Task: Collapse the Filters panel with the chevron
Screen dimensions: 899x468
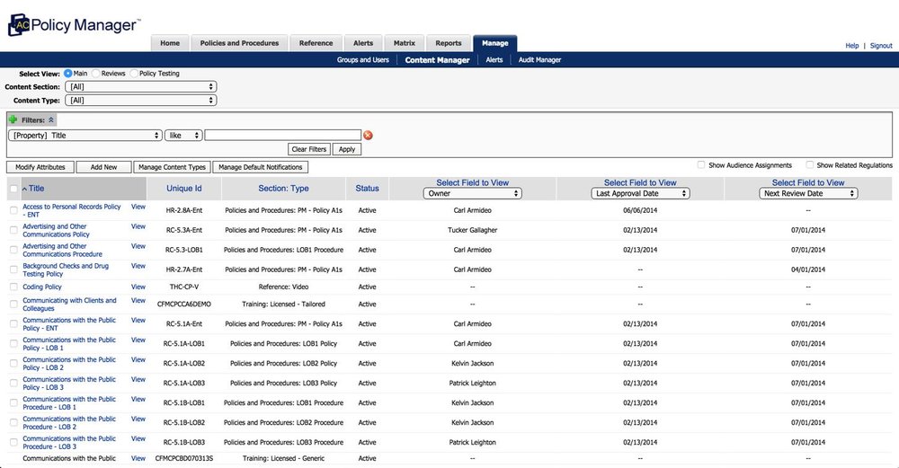Action: coord(51,119)
